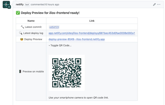
Task: Click the QR code image
Action: coord(67,73)
